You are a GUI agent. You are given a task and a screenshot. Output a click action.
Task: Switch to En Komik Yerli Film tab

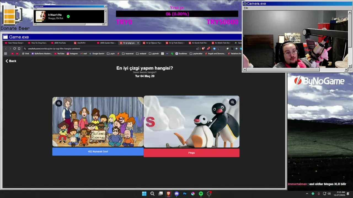click(198, 43)
